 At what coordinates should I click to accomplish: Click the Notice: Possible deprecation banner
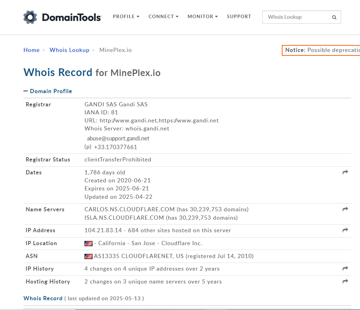[321, 50]
